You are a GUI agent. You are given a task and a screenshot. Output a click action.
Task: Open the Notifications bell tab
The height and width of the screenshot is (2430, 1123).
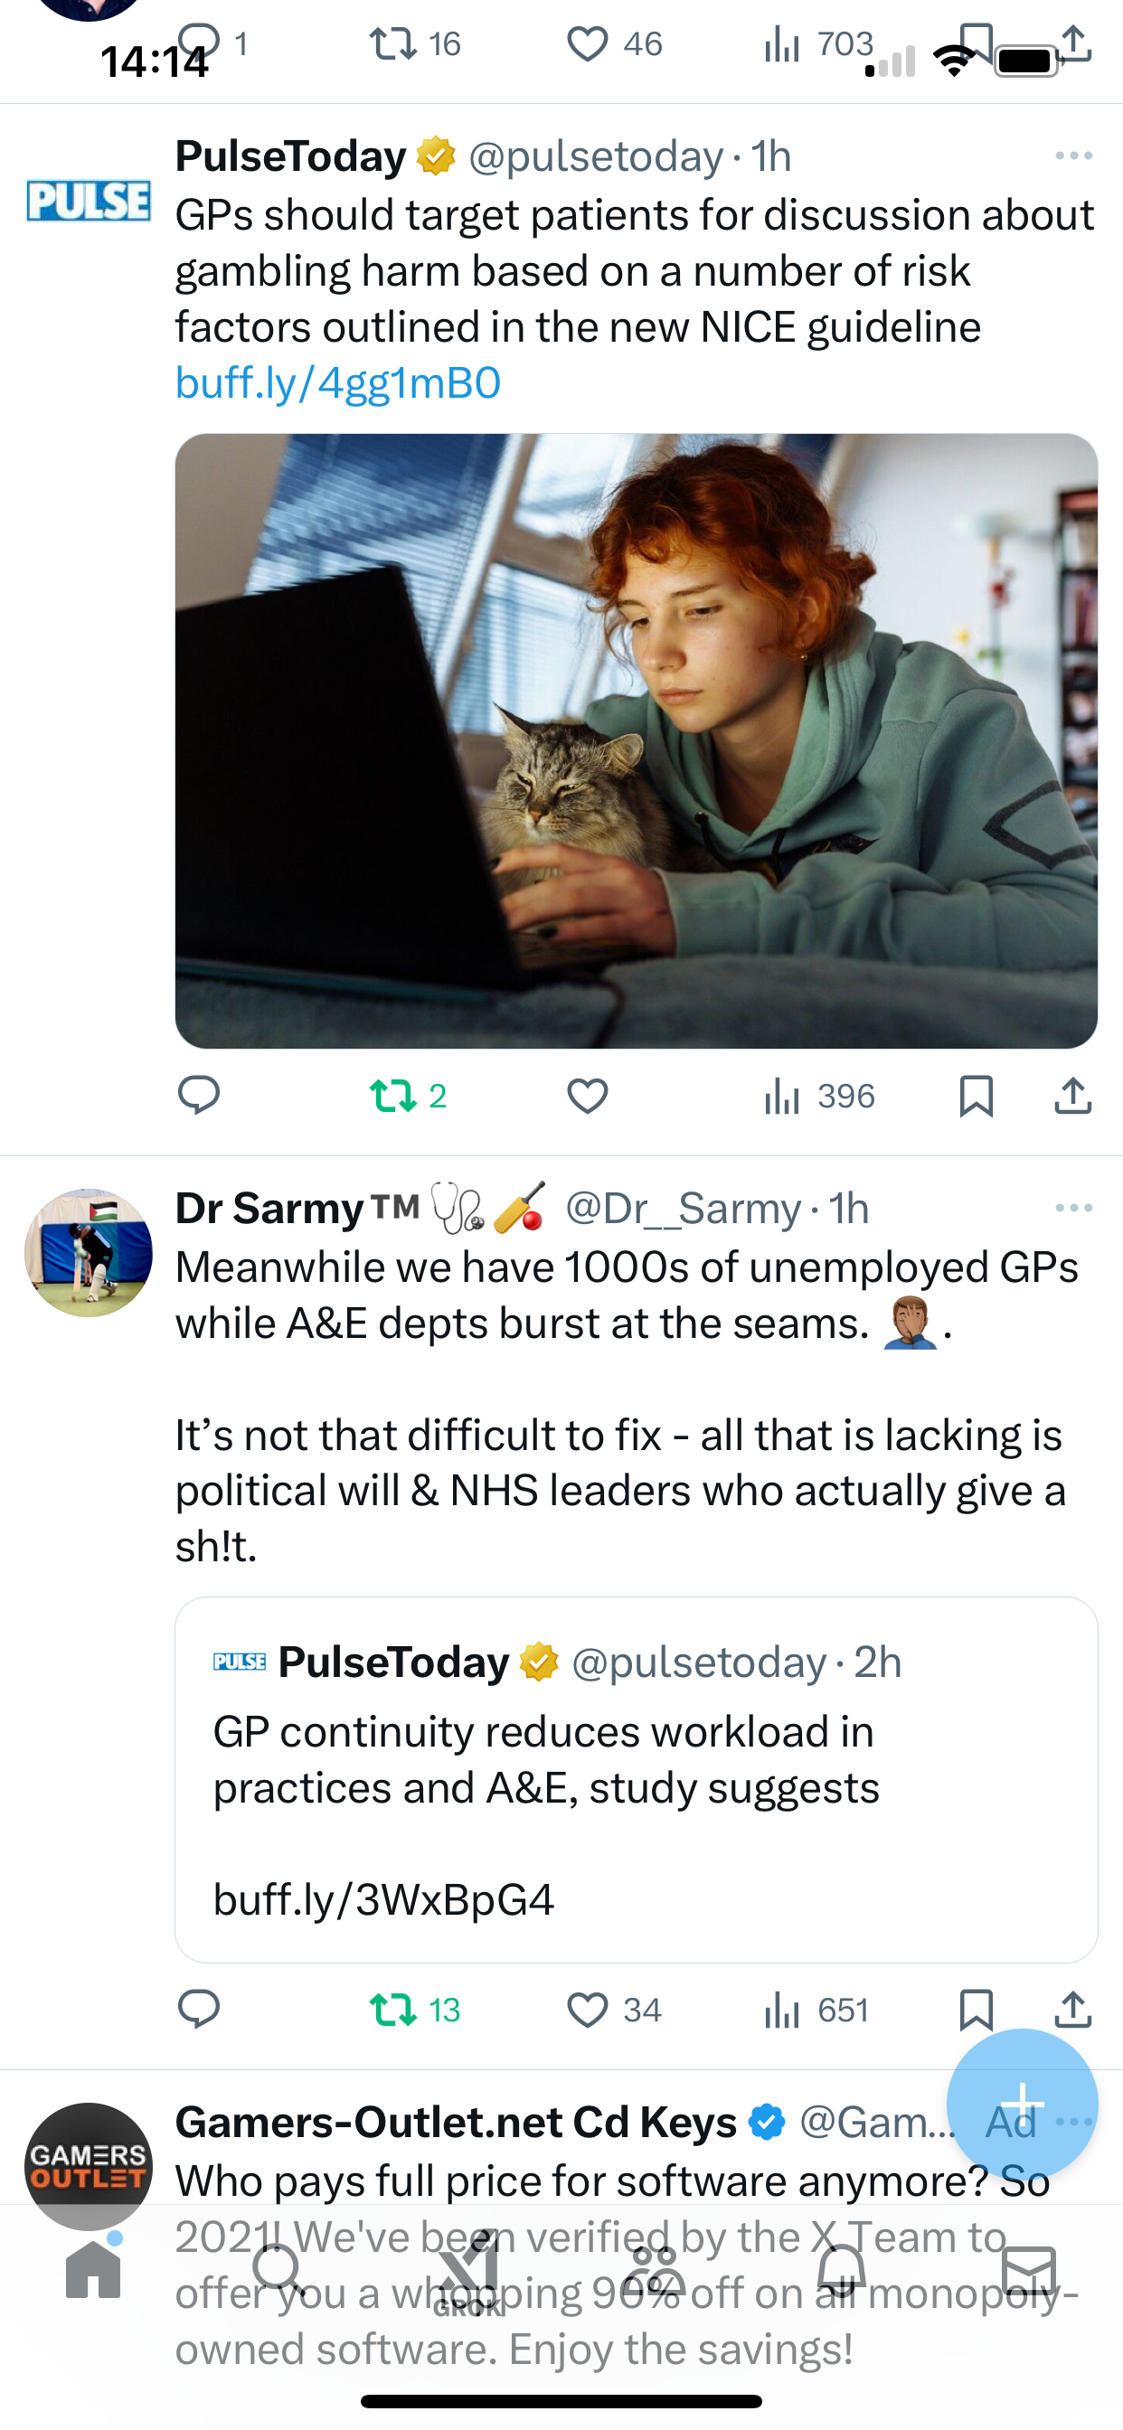pos(841,2270)
